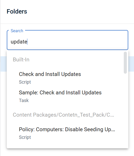The width and height of the screenshot is (134, 156).
Task: Click highlighted blue row right of dropdown
Action: [x=131, y=64]
